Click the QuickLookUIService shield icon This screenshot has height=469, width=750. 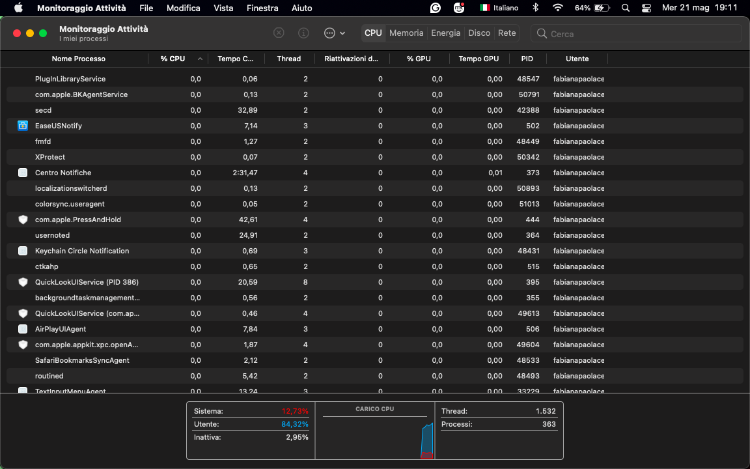click(23, 282)
